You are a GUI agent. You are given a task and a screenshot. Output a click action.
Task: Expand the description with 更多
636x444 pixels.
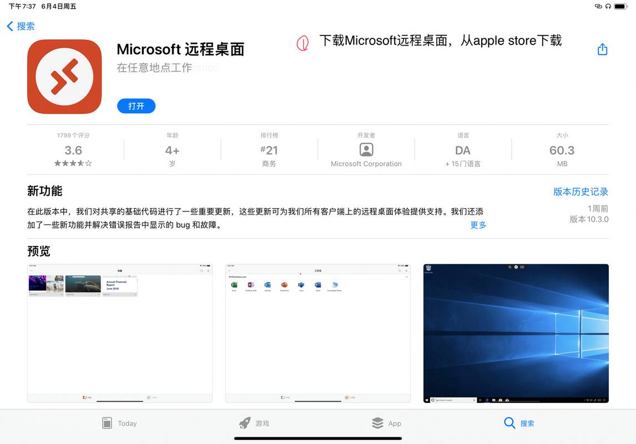(478, 225)
